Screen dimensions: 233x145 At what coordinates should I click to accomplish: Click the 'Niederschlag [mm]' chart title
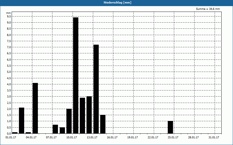(x=118, y=3)
